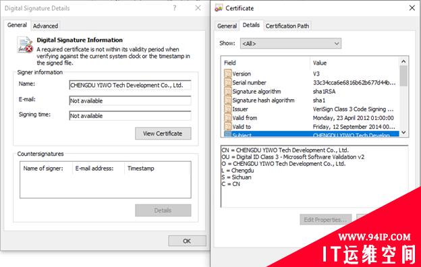Click the Valid to field icon

[227, 126]
